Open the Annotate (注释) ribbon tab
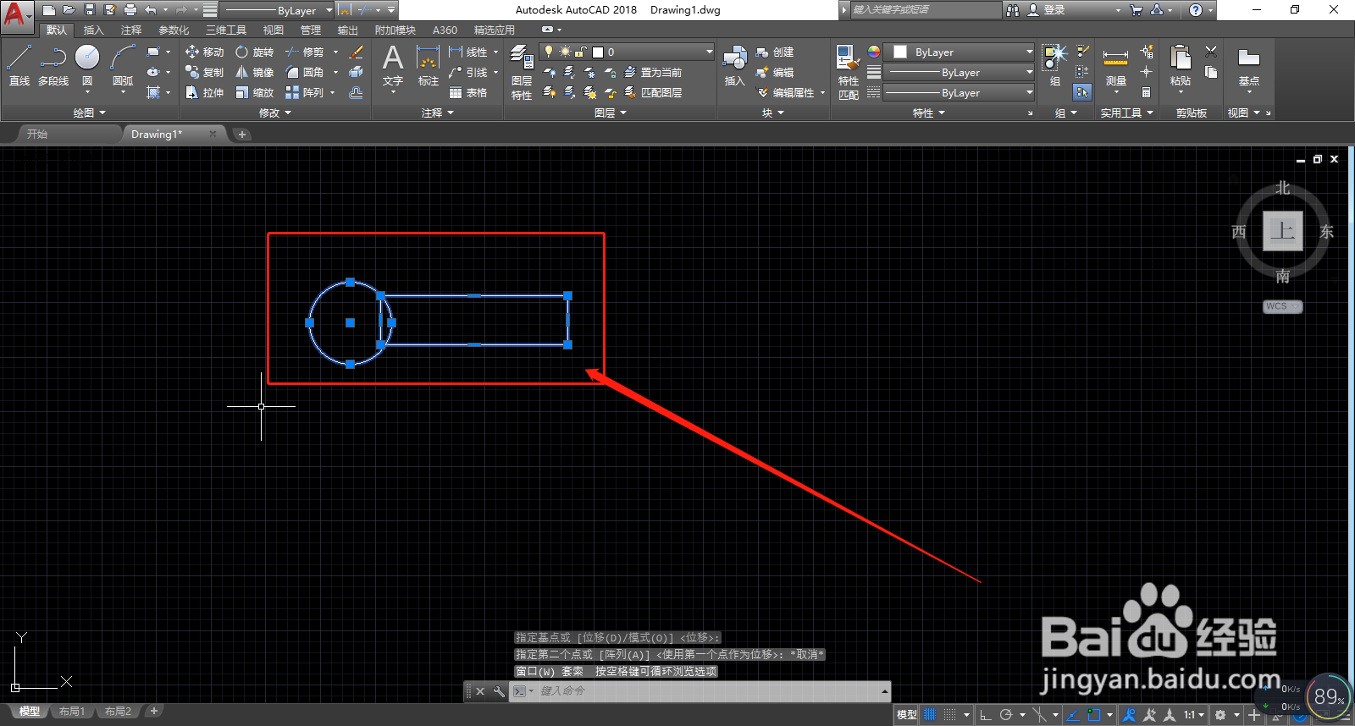Viewport: 1355px width, 726px height. pyautogui.click(x=130, y=30)
